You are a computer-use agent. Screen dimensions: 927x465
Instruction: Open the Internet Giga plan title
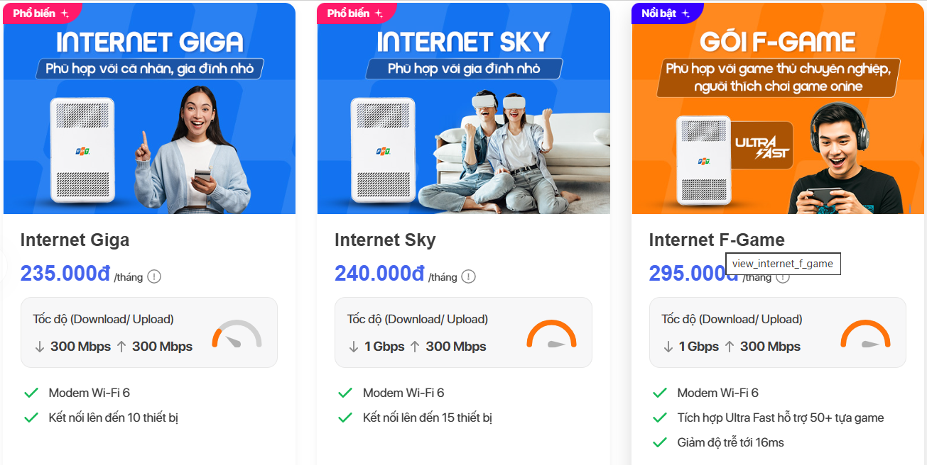[x=75, y=240]
